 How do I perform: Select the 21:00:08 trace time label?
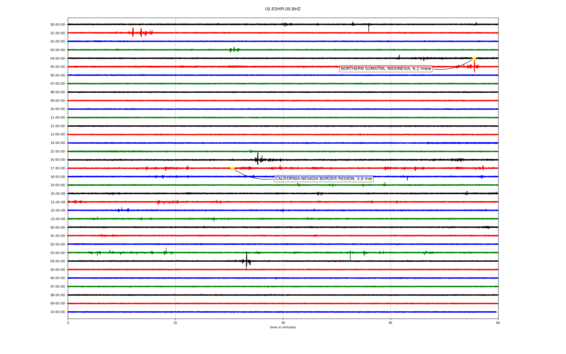[x=57, y=202]
